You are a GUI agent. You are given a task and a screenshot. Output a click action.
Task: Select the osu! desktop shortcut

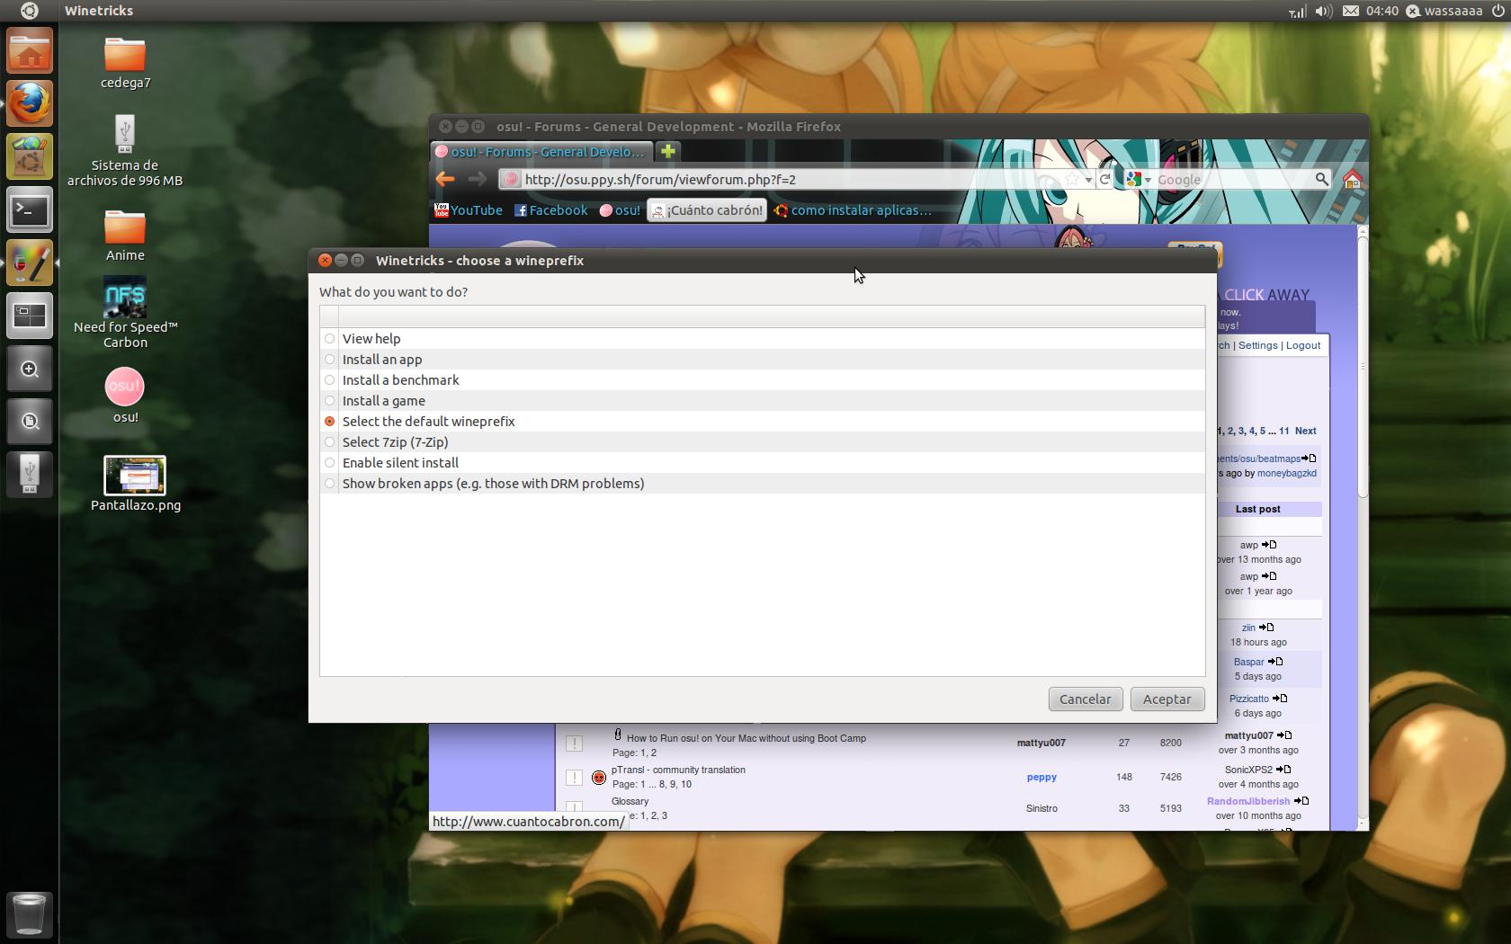125,396
